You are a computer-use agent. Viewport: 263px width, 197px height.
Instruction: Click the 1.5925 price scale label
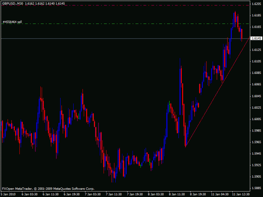[x=256, y=165]
